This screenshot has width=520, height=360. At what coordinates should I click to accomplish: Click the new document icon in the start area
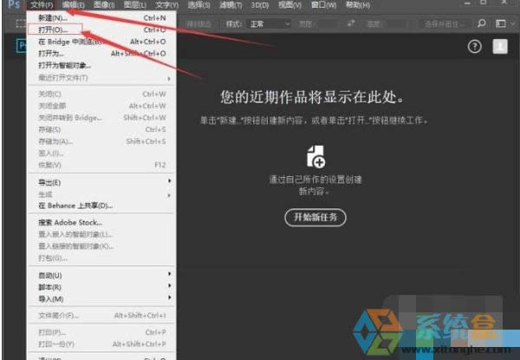point(315,157)
